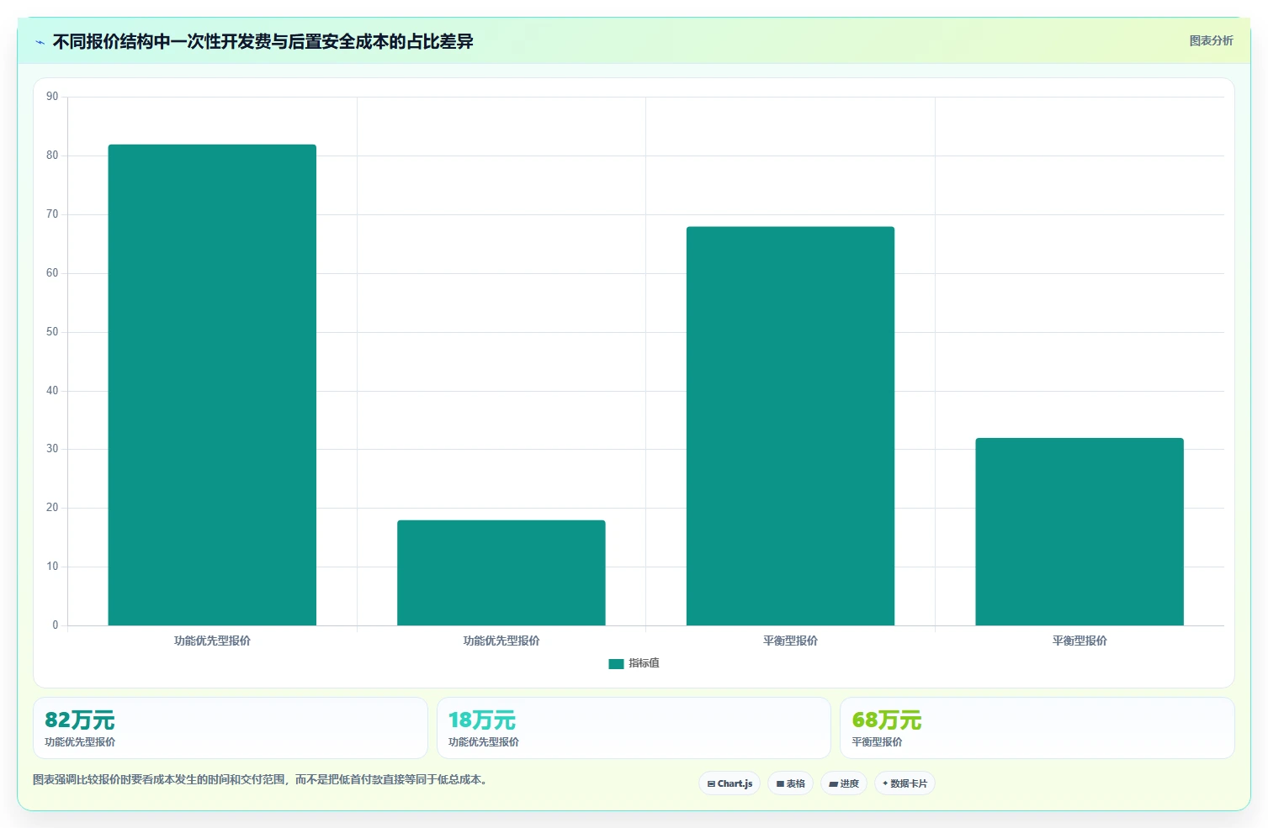The width and height of the screenshot is (1268, 828).
Task: Click the 平衡型报价 label in the 68万元 card
Action: coord(877,742)
